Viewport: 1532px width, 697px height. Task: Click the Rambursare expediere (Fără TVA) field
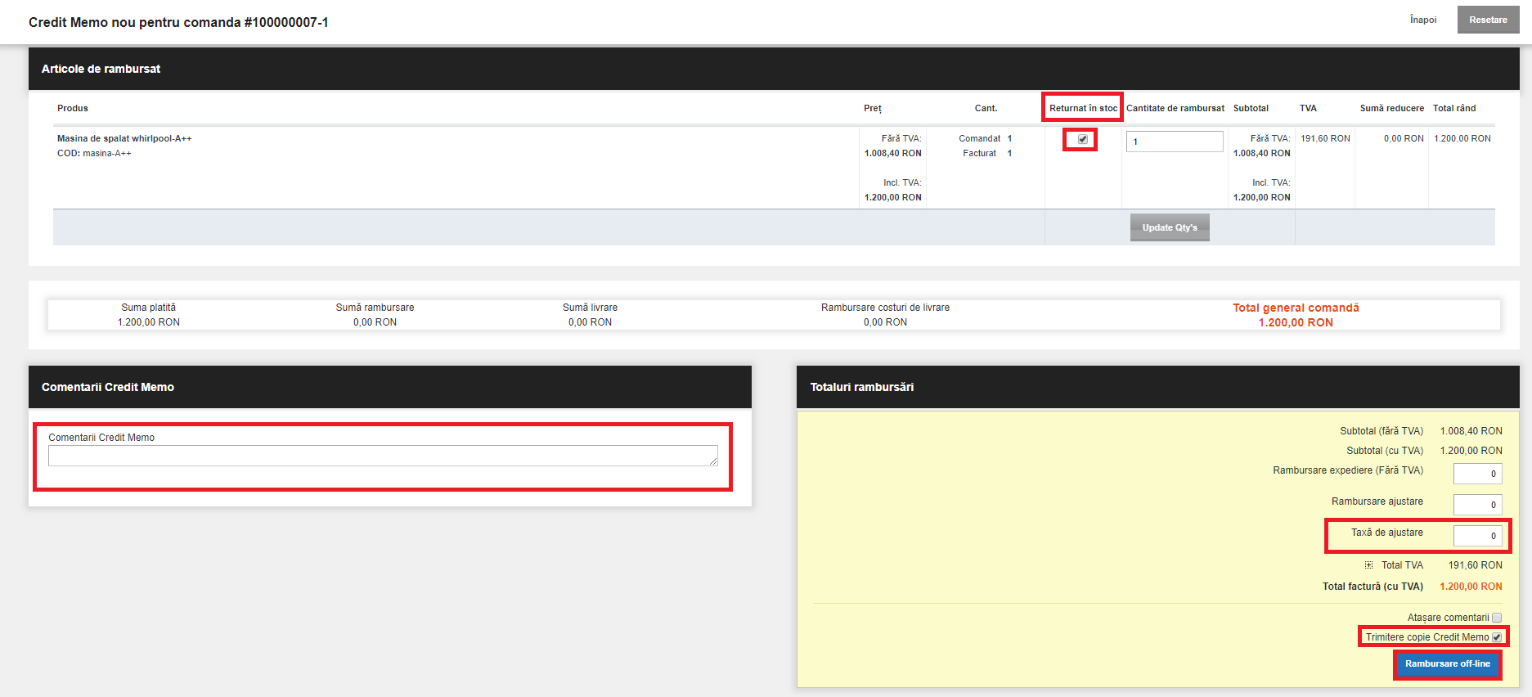[1477, 474]
